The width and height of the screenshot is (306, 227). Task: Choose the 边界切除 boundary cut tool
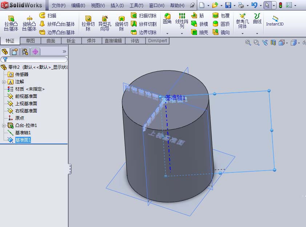coord(144,32)
